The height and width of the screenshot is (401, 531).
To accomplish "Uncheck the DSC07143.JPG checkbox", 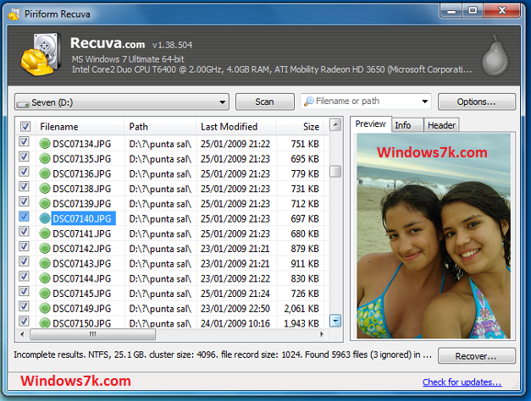I will point(24,261).
